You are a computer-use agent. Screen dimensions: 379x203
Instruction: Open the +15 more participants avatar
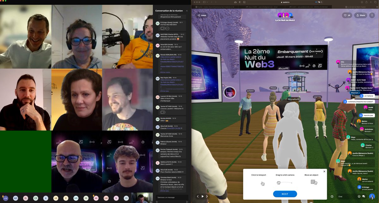5,198
